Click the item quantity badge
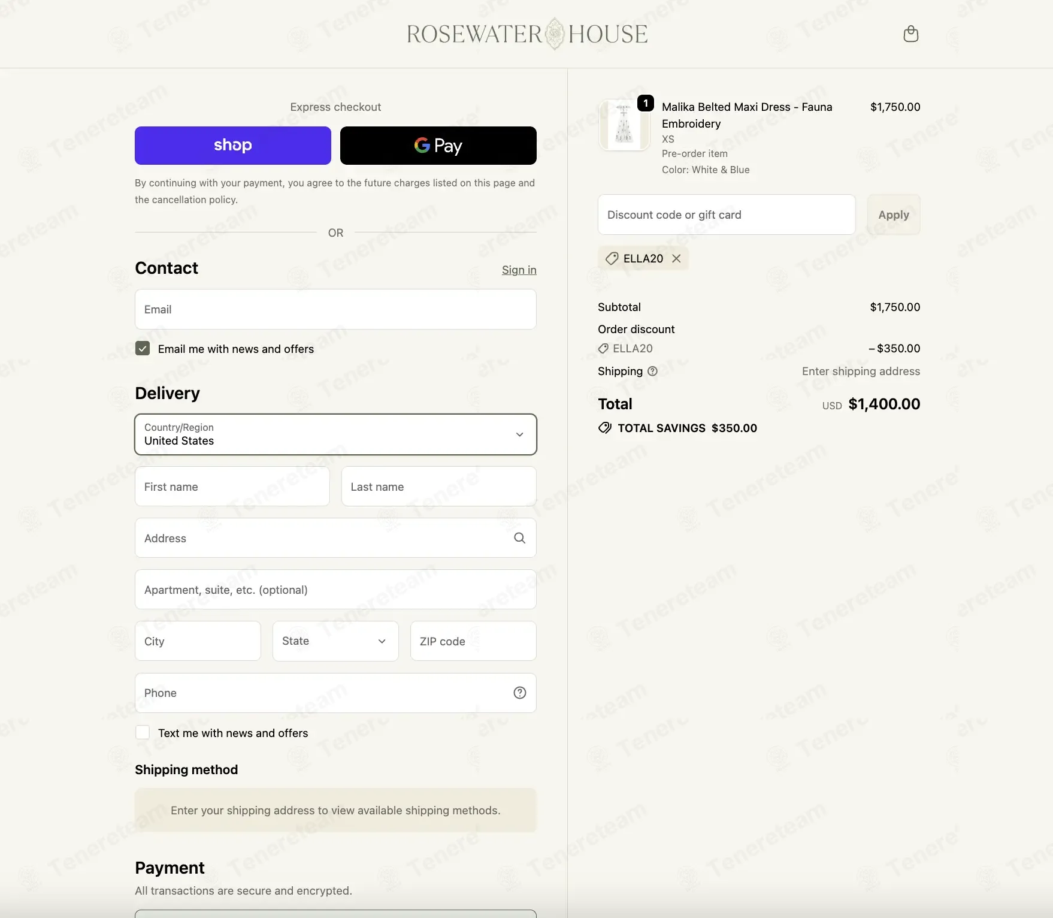The height and width of the screenshot is (918, 1053). point(645,103)
